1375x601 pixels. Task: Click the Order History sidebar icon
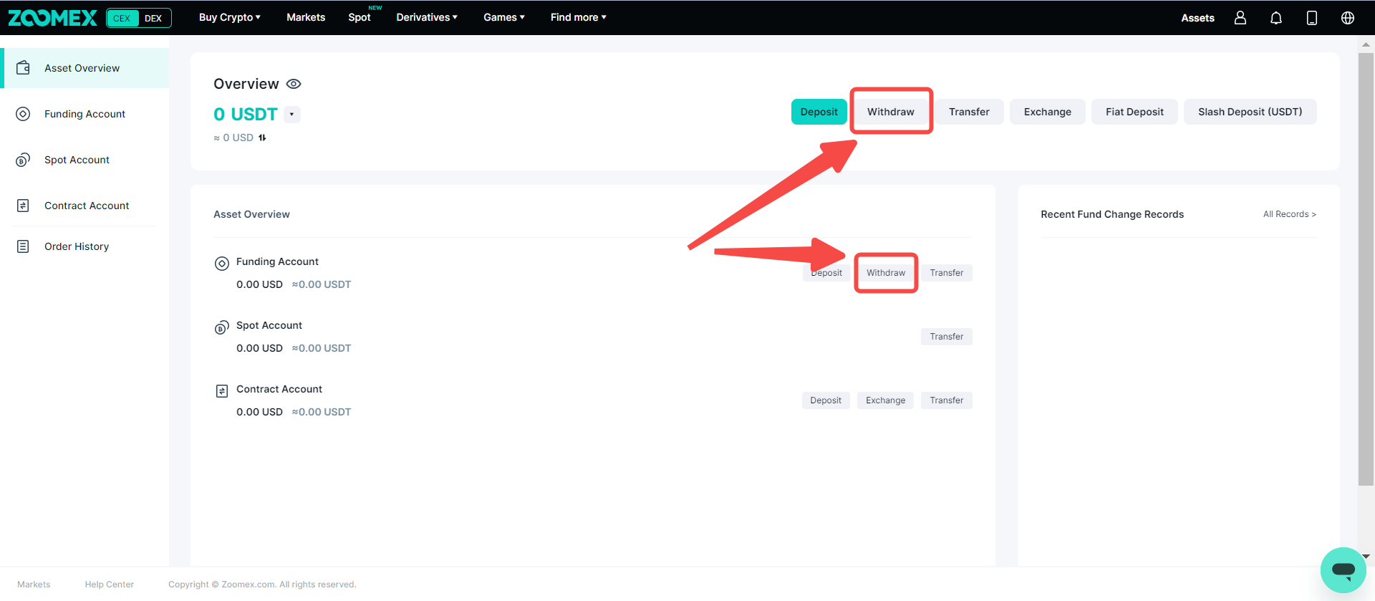tap(23, 246)
